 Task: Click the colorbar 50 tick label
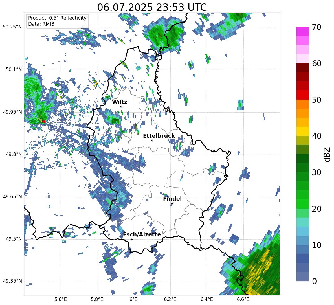click(x=317, y=100)
